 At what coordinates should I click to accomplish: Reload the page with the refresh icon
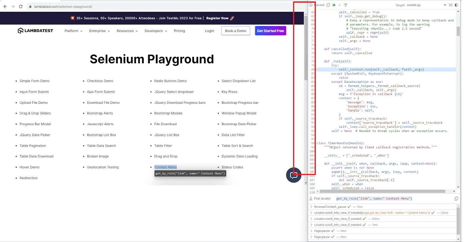point(21,7)
